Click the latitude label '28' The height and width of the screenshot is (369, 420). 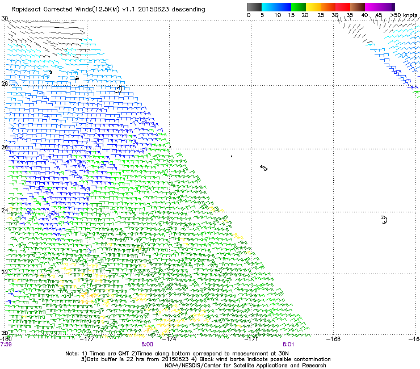(5, 83)
